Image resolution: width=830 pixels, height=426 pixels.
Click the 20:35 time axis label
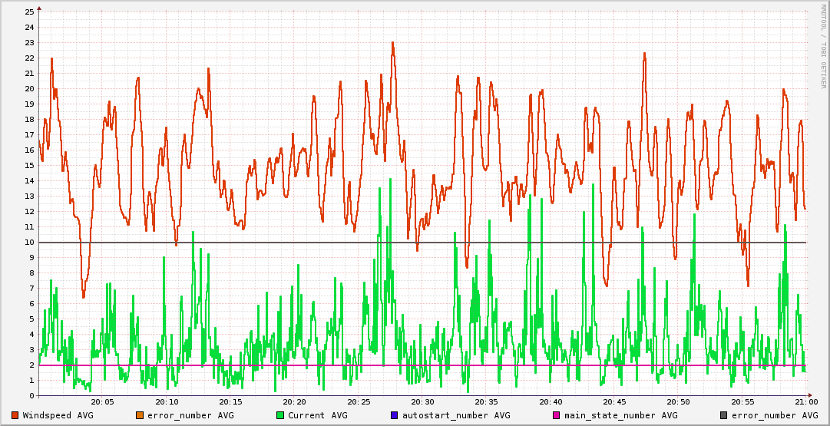point(487,402)
